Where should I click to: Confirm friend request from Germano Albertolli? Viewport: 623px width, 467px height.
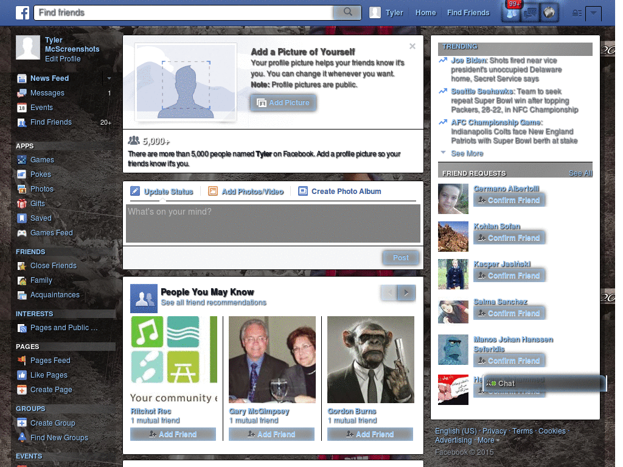click(509, 201)
